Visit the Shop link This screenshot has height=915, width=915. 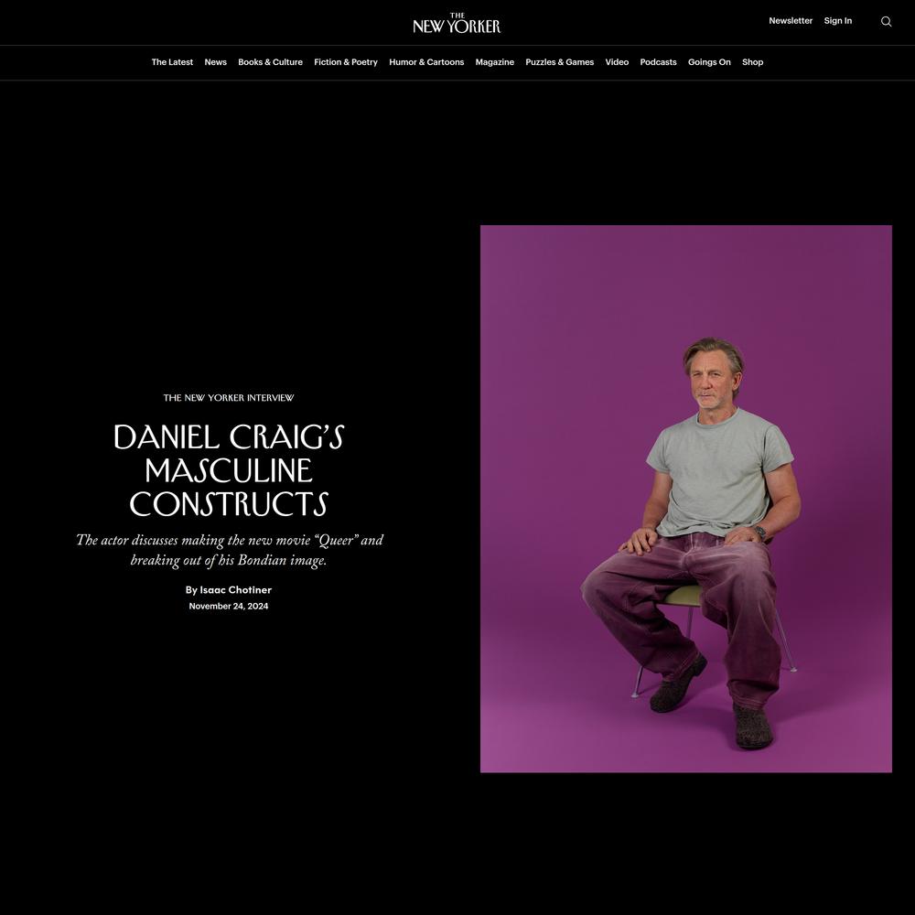click(x=752, y=62)
